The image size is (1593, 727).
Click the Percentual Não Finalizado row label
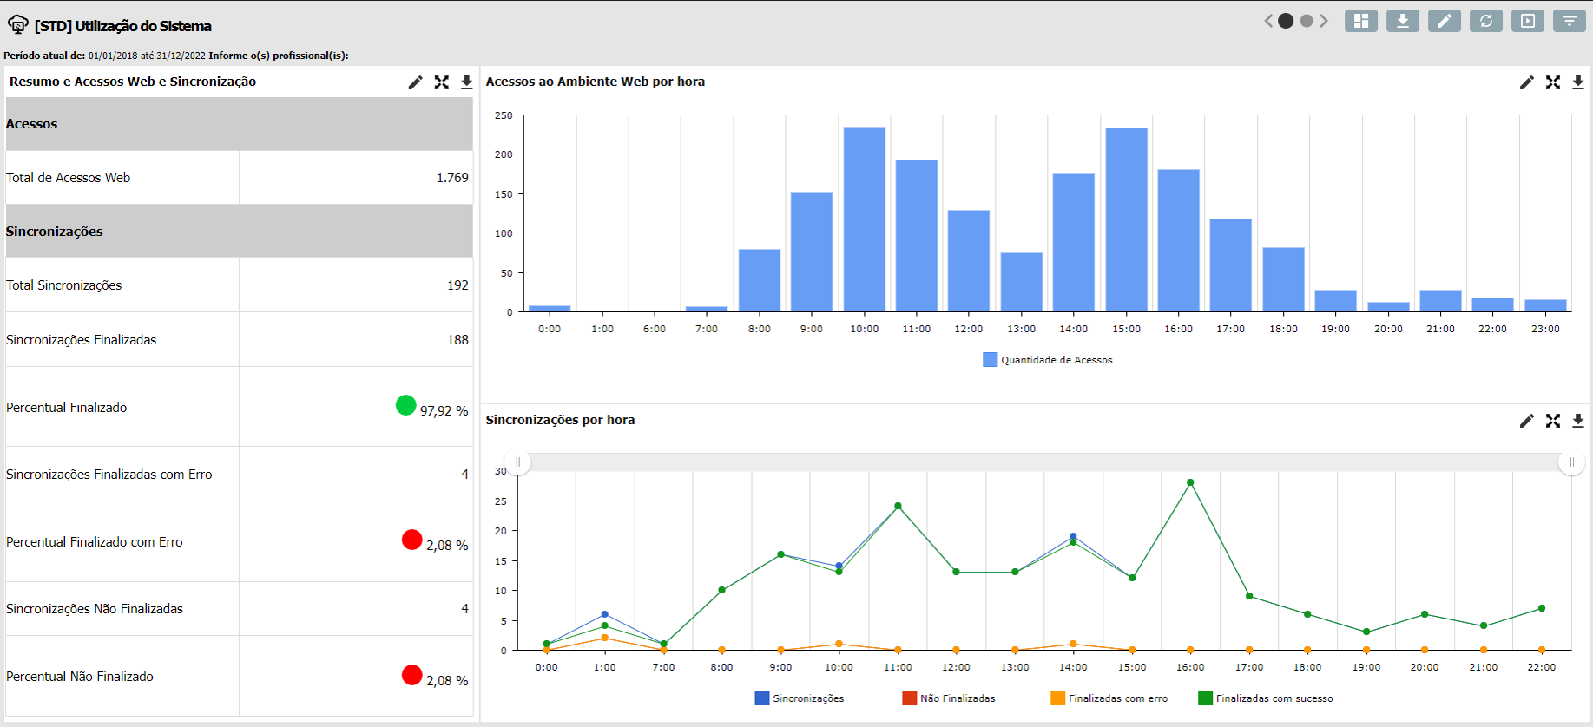pyautogui.click(x=80, y=677)
